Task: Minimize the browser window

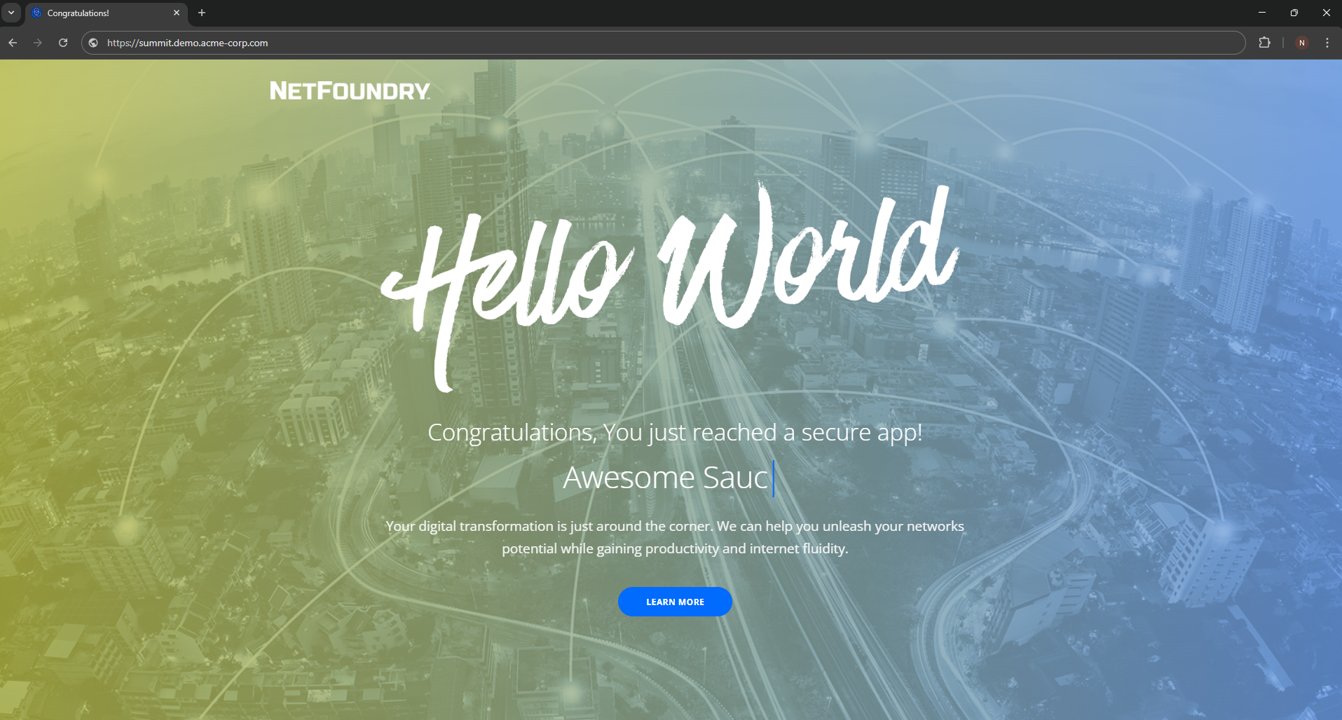Action: (x=1261, y=13)
